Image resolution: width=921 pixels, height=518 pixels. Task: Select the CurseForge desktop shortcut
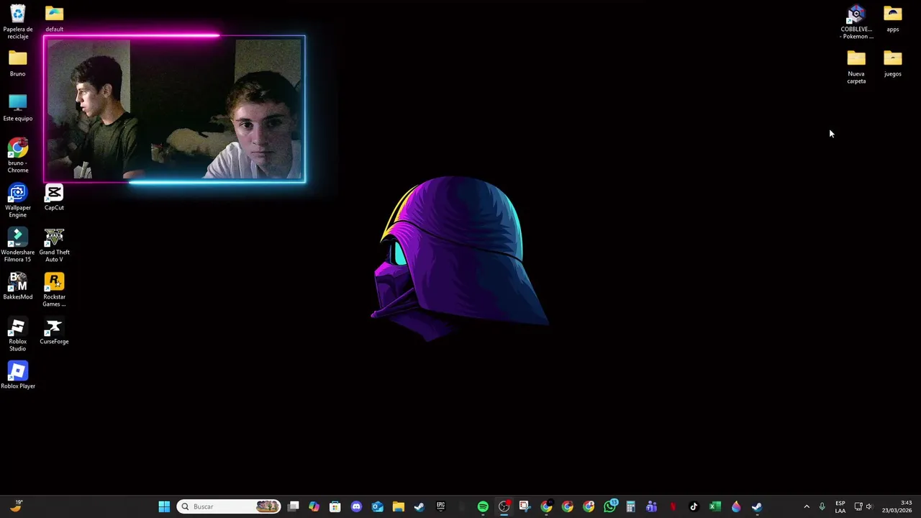[x=54, y=331]
